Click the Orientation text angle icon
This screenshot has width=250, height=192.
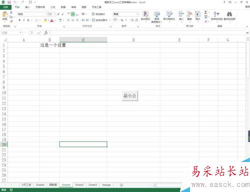click(83, 14)
